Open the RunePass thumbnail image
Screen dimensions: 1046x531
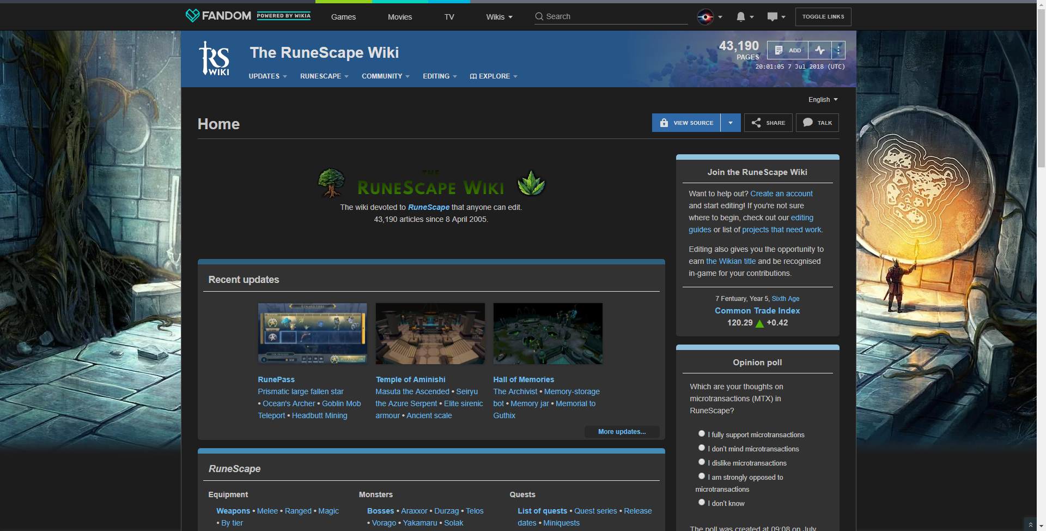click(x=312, y=334)
